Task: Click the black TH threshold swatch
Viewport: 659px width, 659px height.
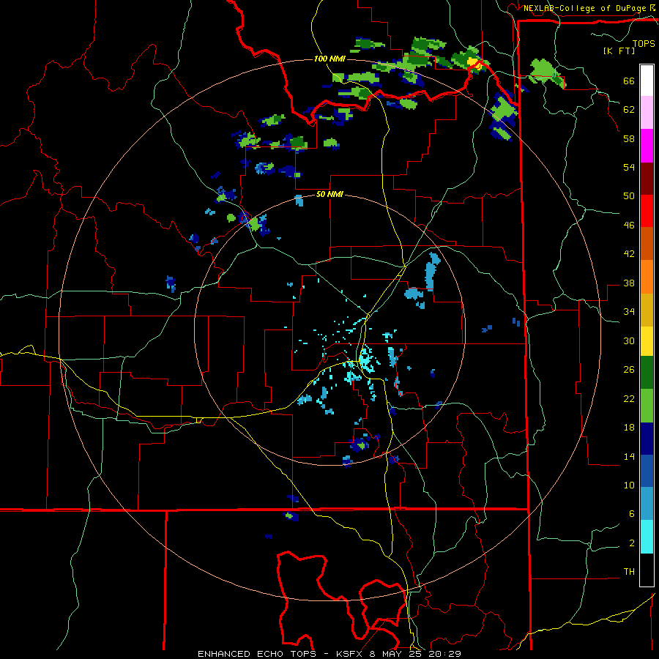Action: [647, 570]
